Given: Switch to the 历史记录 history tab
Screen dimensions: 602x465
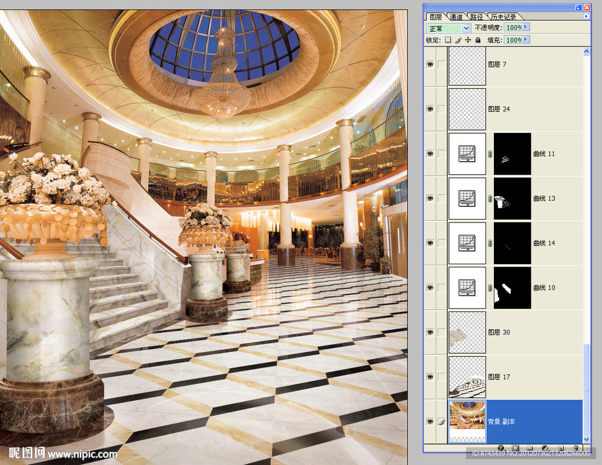Looking at the screenshot, I should pyautogui.click(x=503, y=17).
